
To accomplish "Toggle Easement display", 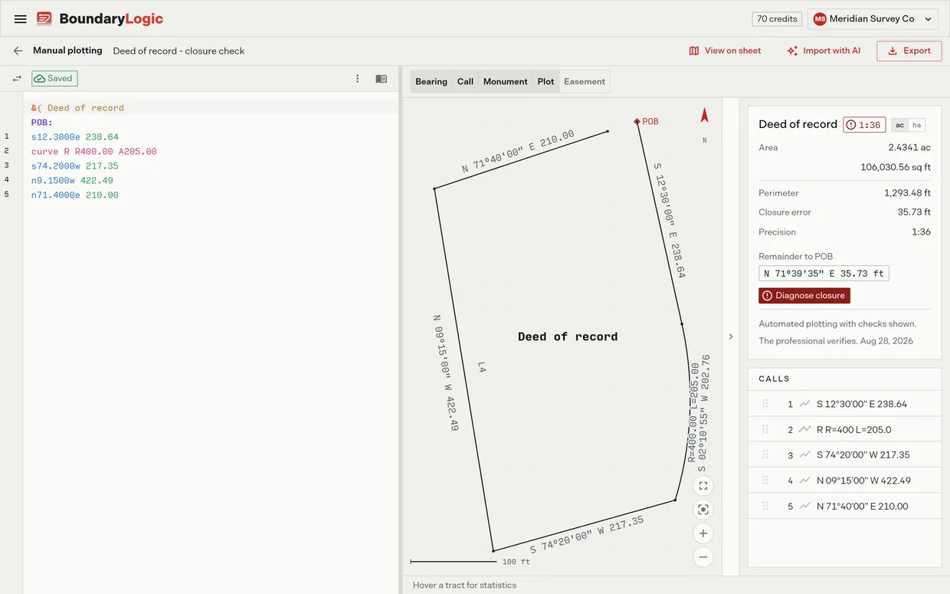I will tap(585, 81).
